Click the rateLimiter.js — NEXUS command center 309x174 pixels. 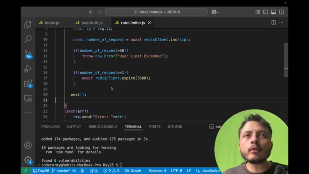[156, 12]
